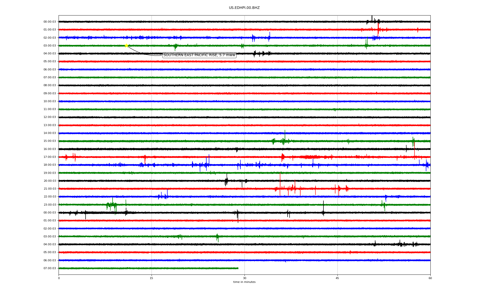Viewport: 489px width, 305px height.
Task: Choose the 15:00:03 row time label
Action: click(50, 141)
